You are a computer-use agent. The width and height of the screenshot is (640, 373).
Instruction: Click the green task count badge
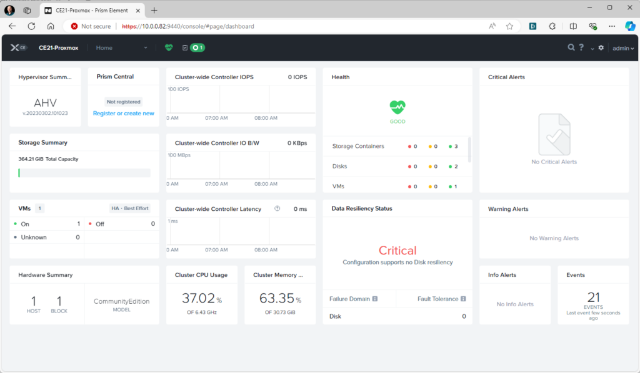tap(197, 47)
